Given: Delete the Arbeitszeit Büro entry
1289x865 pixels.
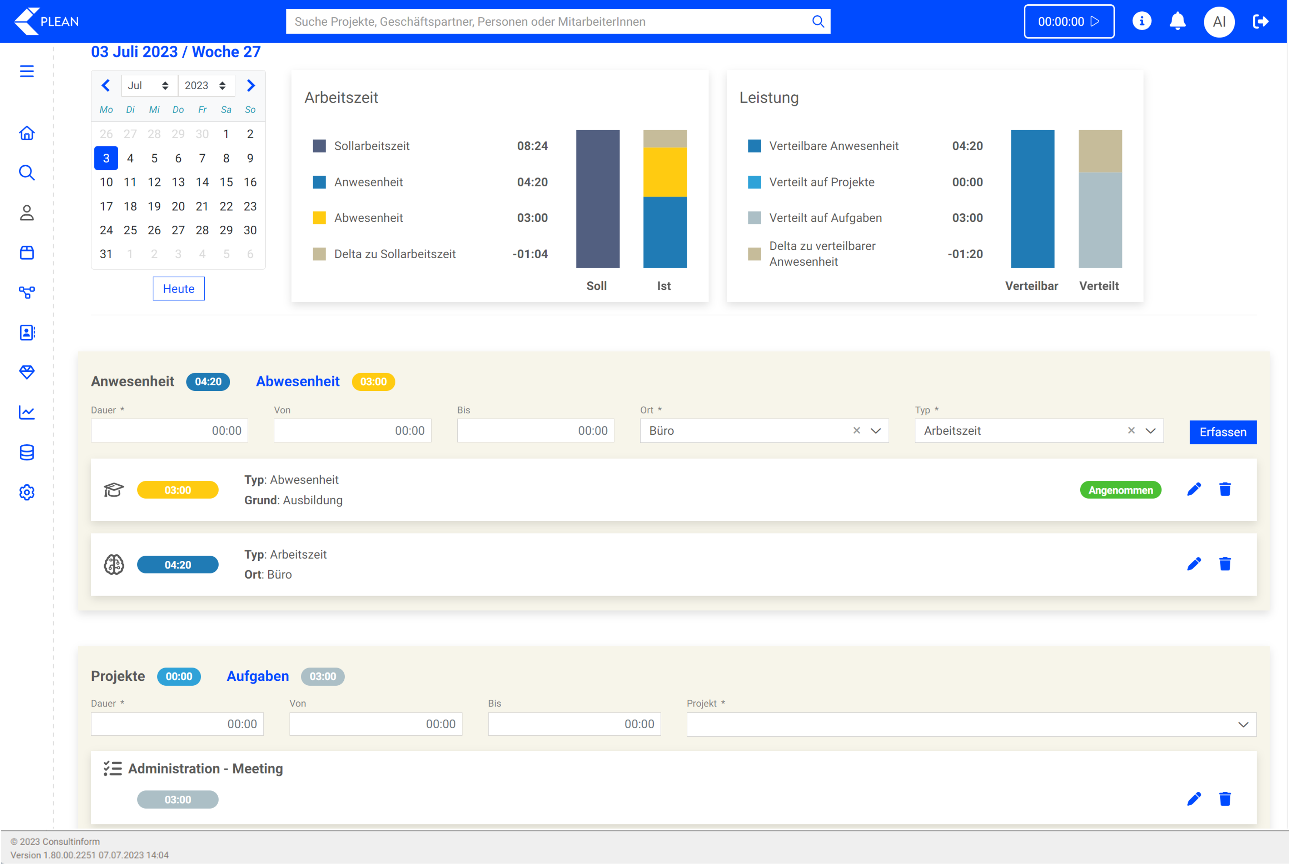Looking at the screenshot, I should click(1224, 564).
